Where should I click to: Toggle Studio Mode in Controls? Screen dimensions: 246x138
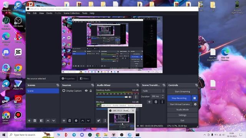pos(182,110)
